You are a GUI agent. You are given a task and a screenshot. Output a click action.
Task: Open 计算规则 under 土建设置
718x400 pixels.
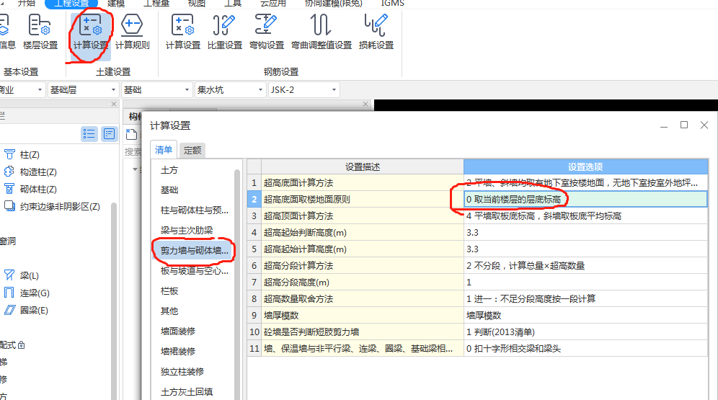pyautogui.click(x=132, y=32)
